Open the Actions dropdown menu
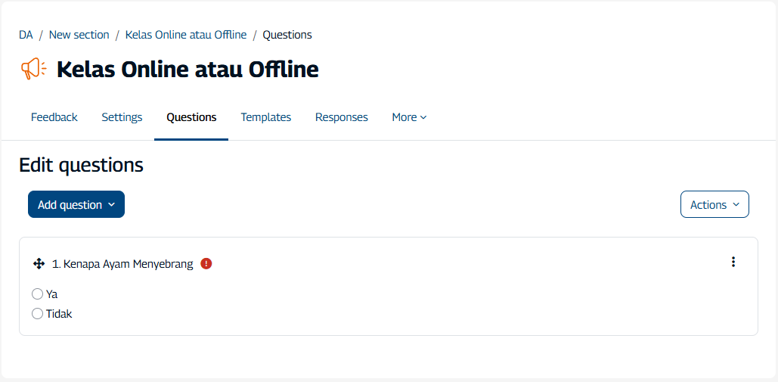Image resolution: width=778 pixels, height=382 pixels. click(714, 204)
